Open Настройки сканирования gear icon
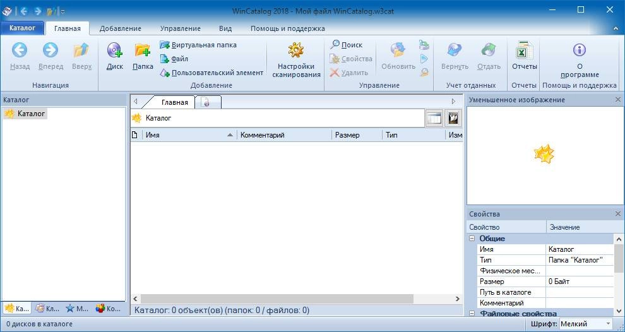625x332 pixels. tap(296, 50)
